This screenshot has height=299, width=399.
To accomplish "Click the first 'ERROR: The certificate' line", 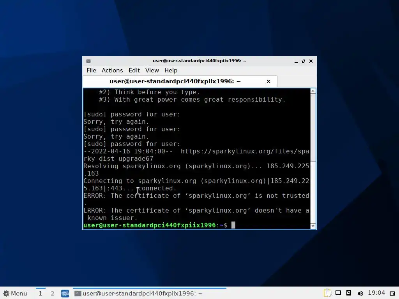I will [x=196, y=196].
